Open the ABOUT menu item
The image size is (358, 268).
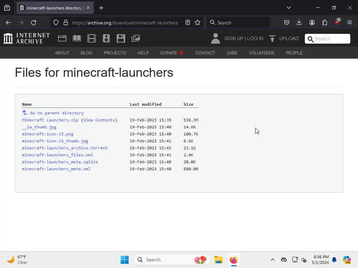(62, 53)
